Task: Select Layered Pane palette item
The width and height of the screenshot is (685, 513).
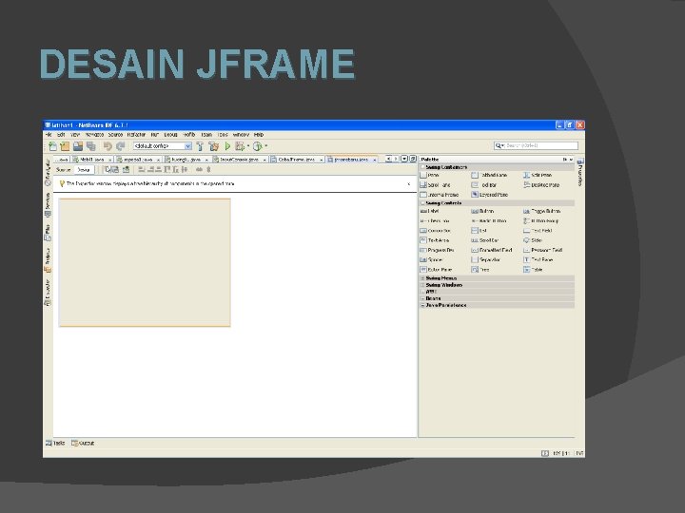Action: [490, 195]
